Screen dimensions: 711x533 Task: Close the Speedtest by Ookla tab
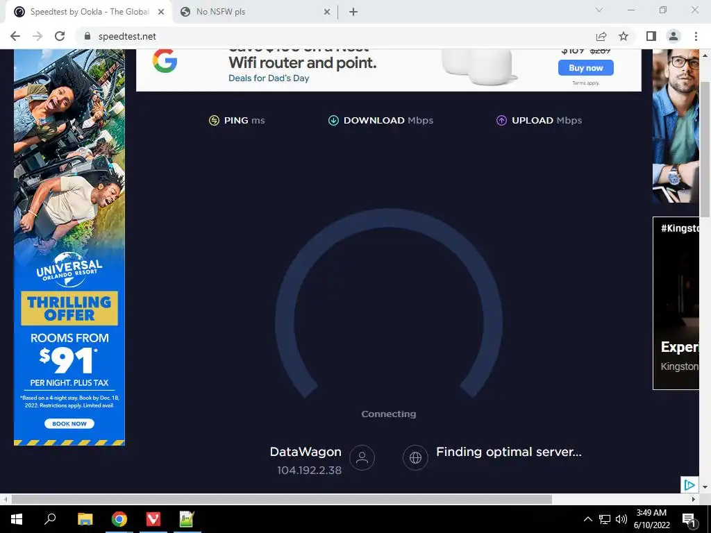[161, 12]
